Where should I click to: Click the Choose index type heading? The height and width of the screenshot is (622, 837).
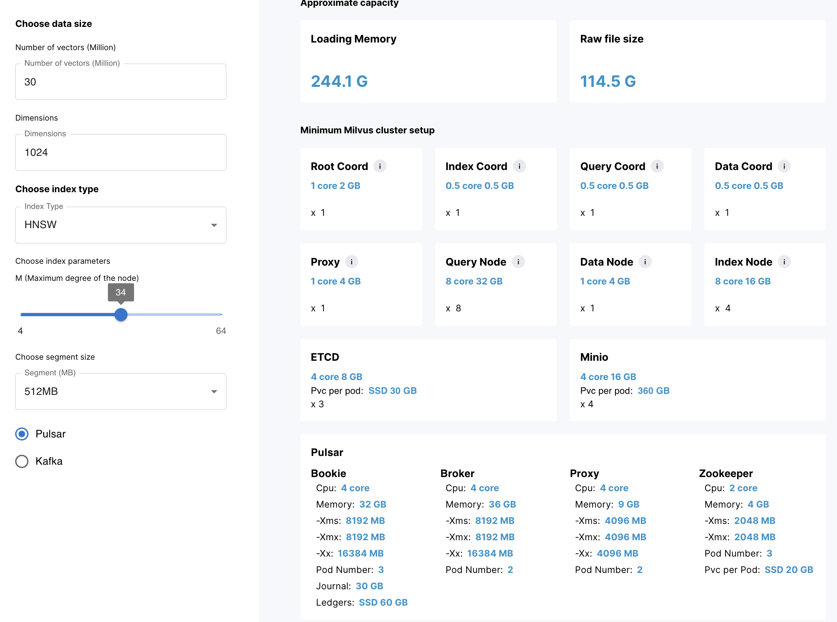pyautogui.click(x=57, y=189)
